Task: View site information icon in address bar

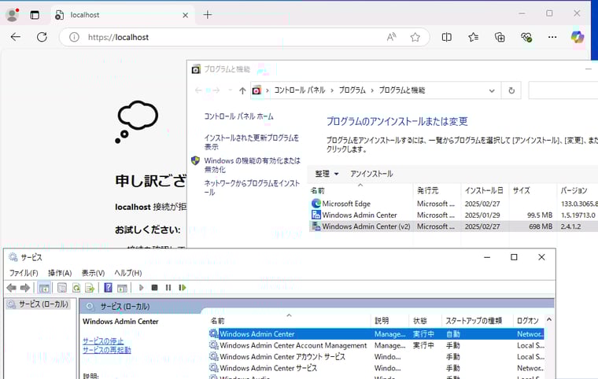Action: point(74,37)
